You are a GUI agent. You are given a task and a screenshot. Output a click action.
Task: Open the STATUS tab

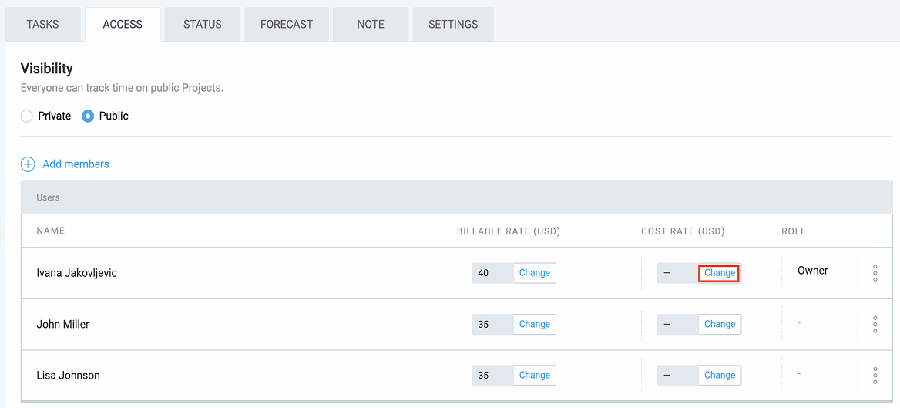[x=203, y=25]
